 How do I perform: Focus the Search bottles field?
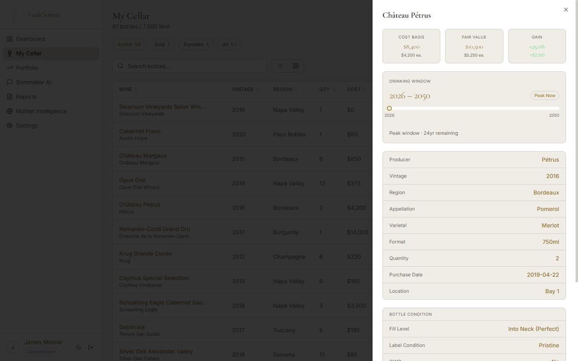190,66
